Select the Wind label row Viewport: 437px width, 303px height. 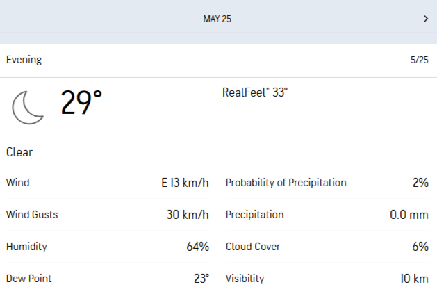(18, 183)
